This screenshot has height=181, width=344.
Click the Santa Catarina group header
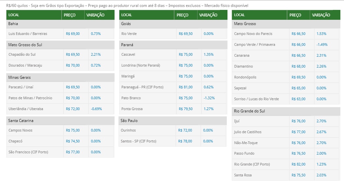(21, 121)
